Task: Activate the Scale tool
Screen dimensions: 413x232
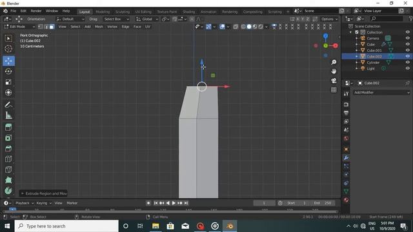Action: pos(8,82)
